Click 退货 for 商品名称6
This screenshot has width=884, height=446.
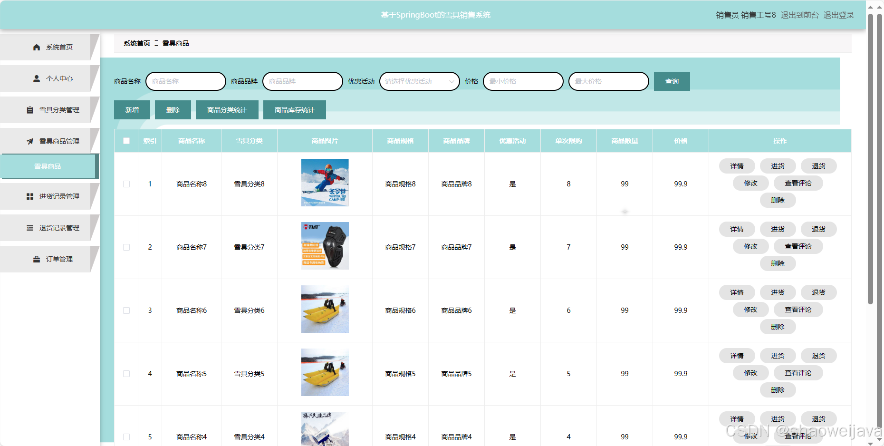pos(818,292)
